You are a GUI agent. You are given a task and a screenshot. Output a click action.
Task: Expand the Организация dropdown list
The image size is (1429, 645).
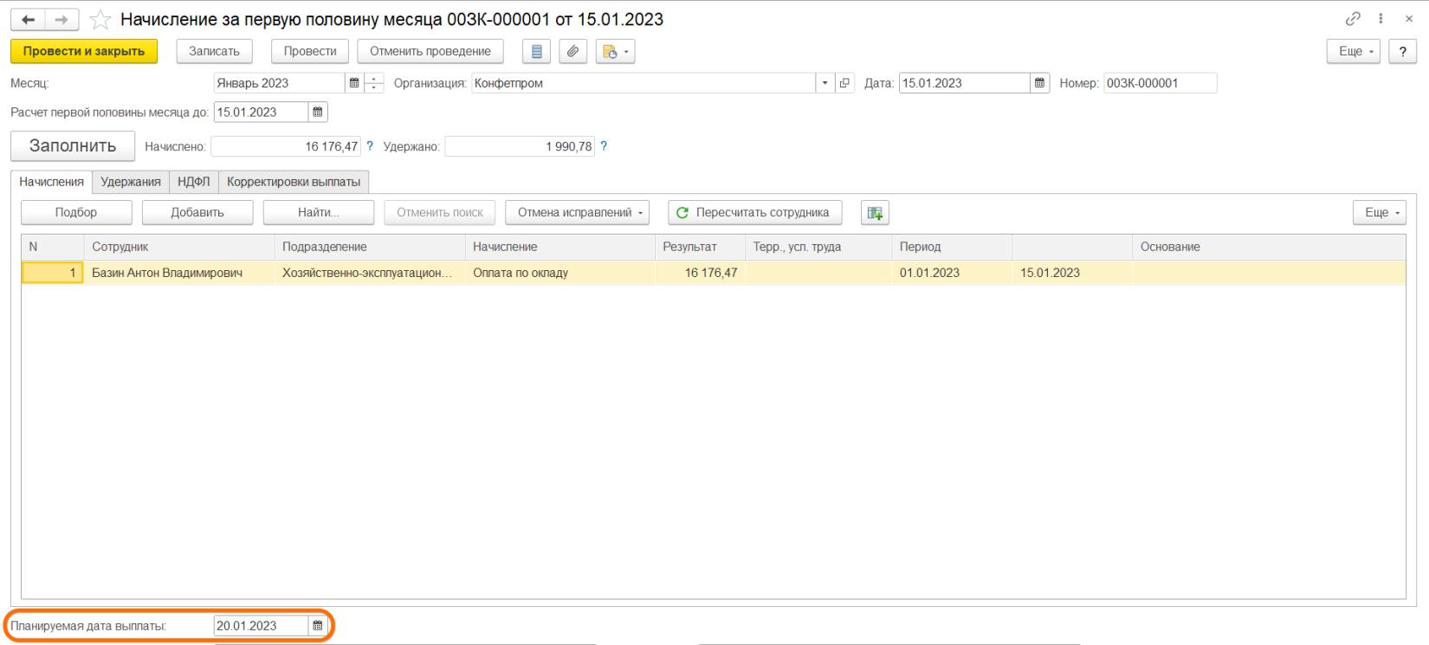pyautogui.click(x=824, y=83)
